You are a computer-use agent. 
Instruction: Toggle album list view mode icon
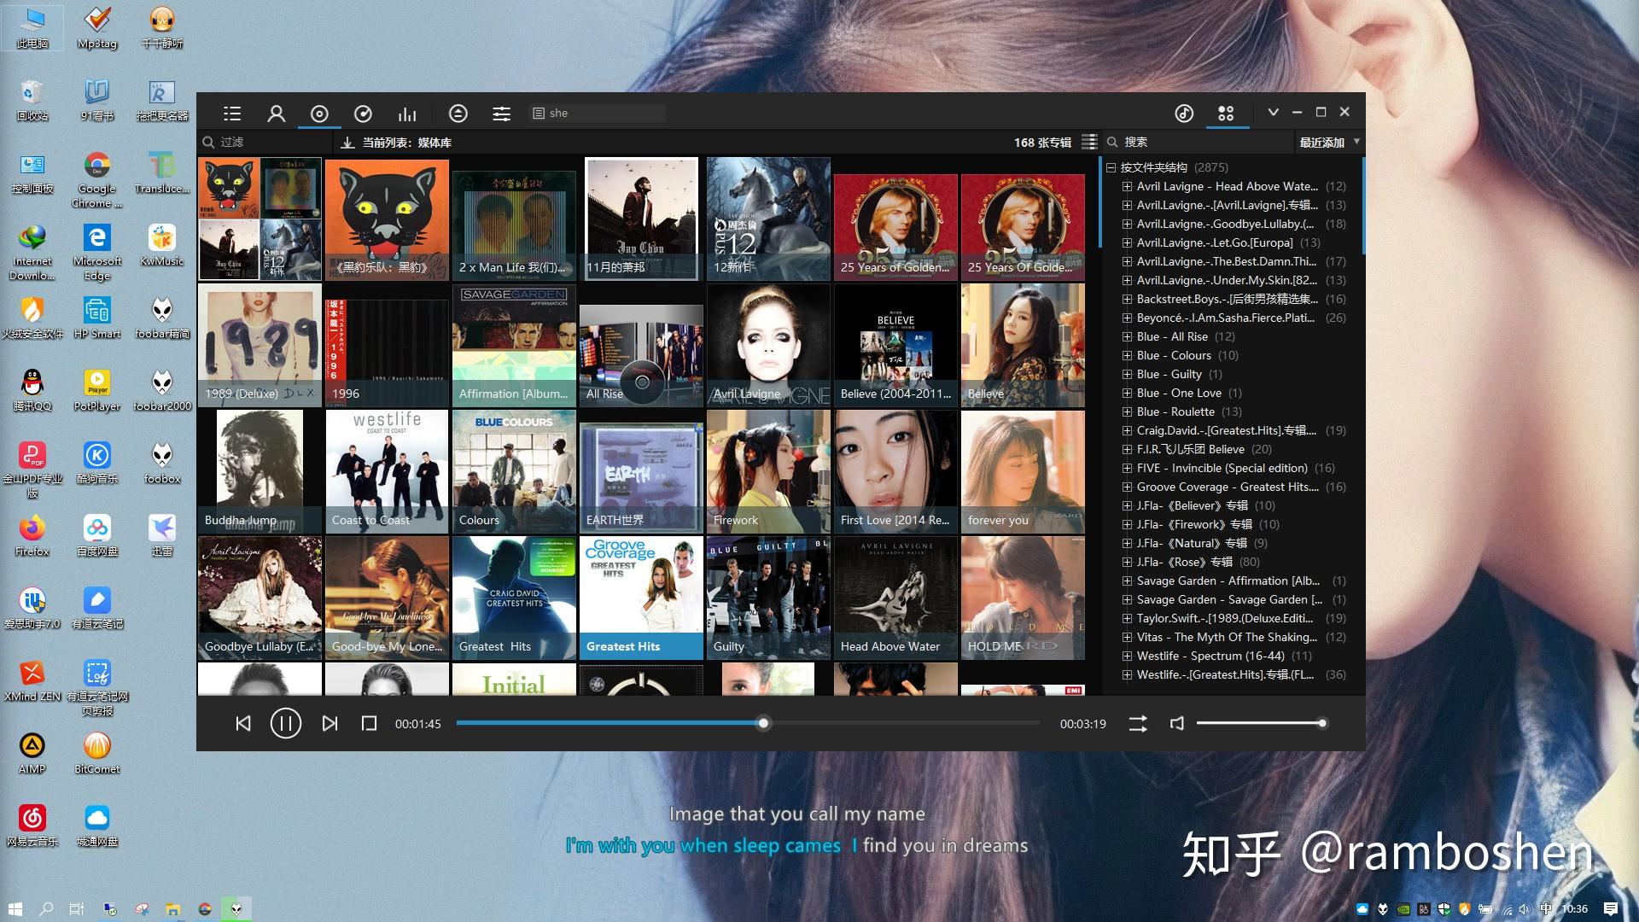pyautogui.click(x=1089, y=142)
